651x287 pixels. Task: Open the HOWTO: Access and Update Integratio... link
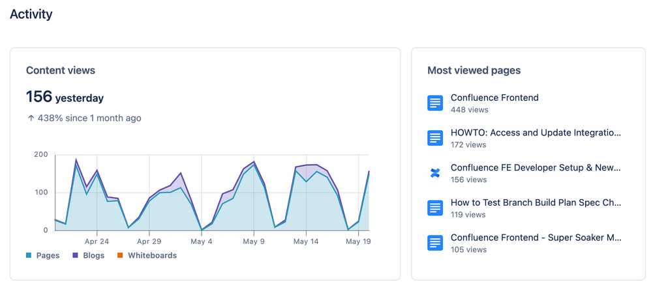[536, 133]
